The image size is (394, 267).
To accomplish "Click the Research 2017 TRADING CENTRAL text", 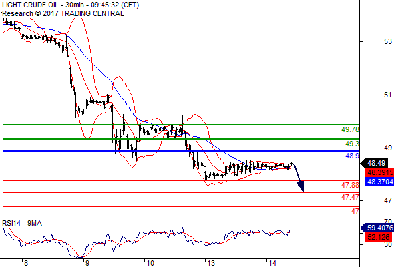I will [63, 13].
